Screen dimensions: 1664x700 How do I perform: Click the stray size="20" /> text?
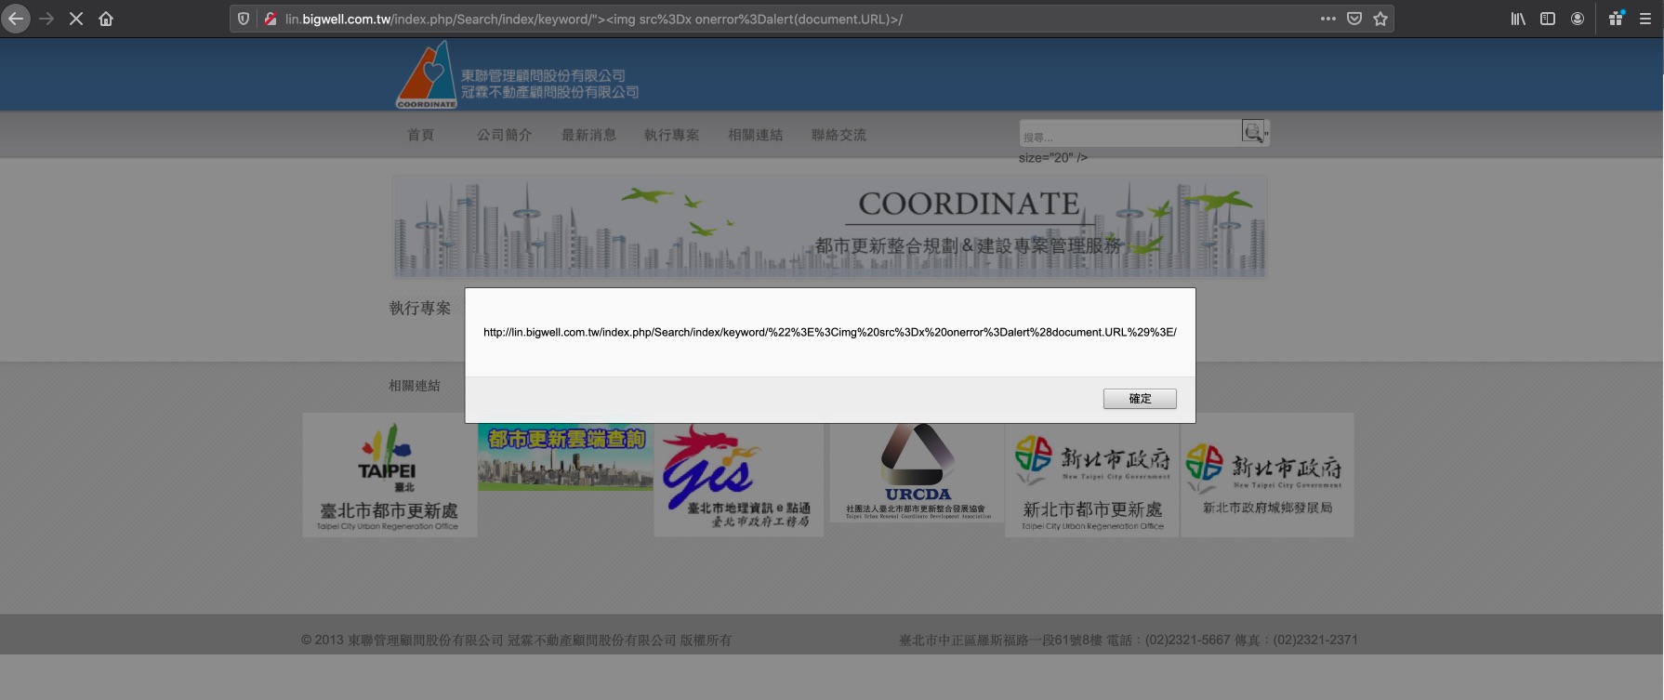(x=1052, y=158)
